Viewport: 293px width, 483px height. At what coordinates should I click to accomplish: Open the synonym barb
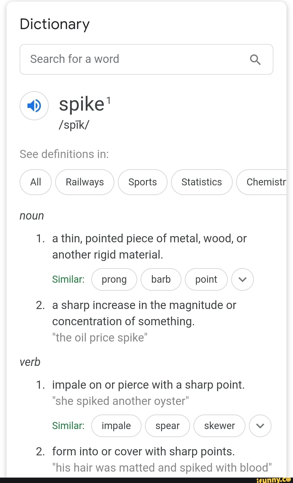click(x=161, y=279)
